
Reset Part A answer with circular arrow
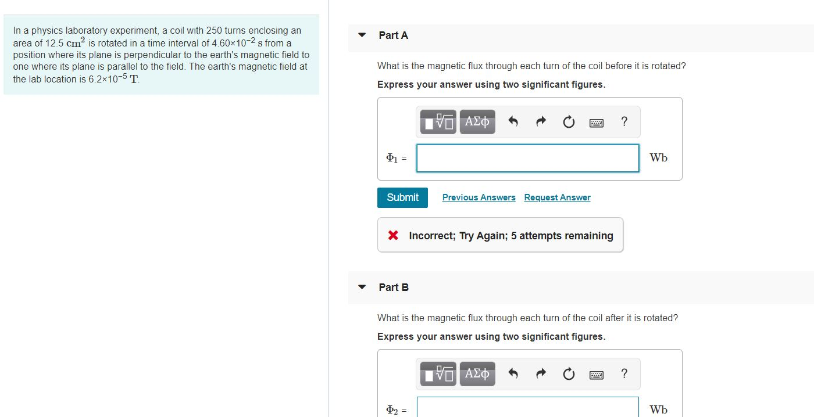pos(569,122)
